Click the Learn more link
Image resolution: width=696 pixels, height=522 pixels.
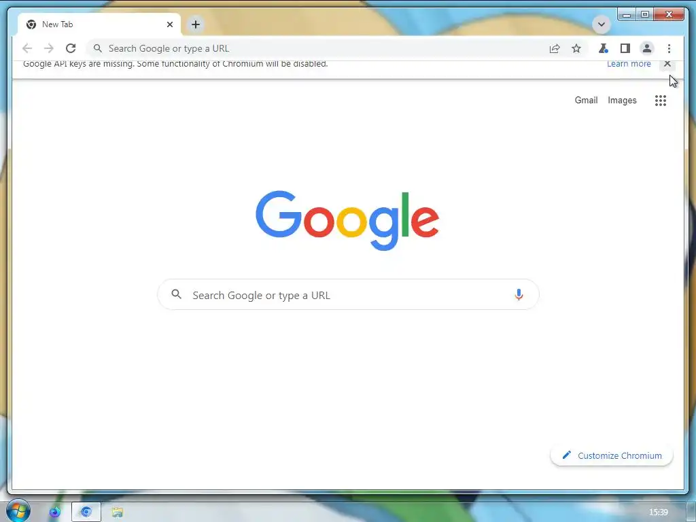click(x=629, y=63)
